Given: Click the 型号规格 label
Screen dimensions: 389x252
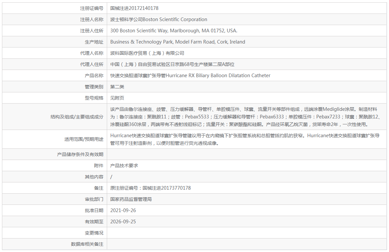Looking at the screenshot, I should 94,98.
